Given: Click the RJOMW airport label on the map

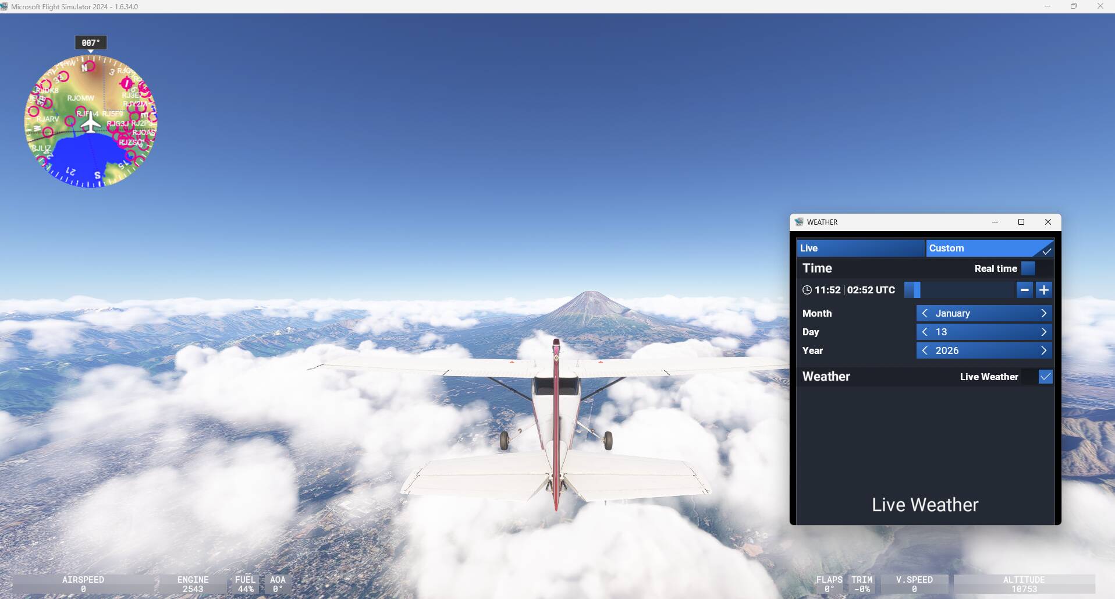Looking at the screenshot, I should pyautogui.click(x=80, y=98).
